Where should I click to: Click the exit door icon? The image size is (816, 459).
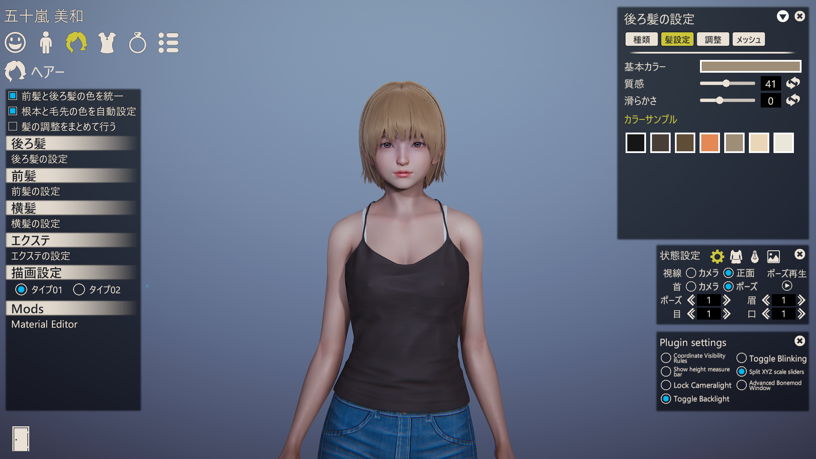point(20,439)
